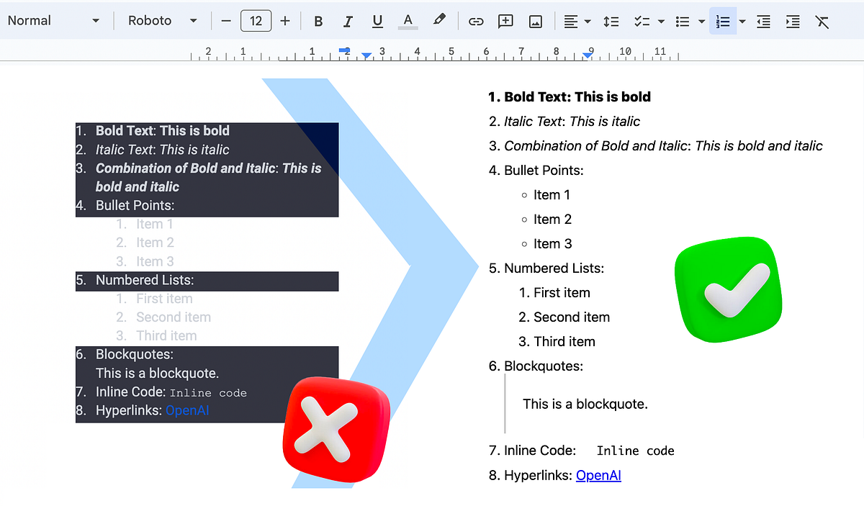Click the OpenAI hyperlink in the document
The width and height of the screenshot is (864, 506).
(x=598, y=475)
